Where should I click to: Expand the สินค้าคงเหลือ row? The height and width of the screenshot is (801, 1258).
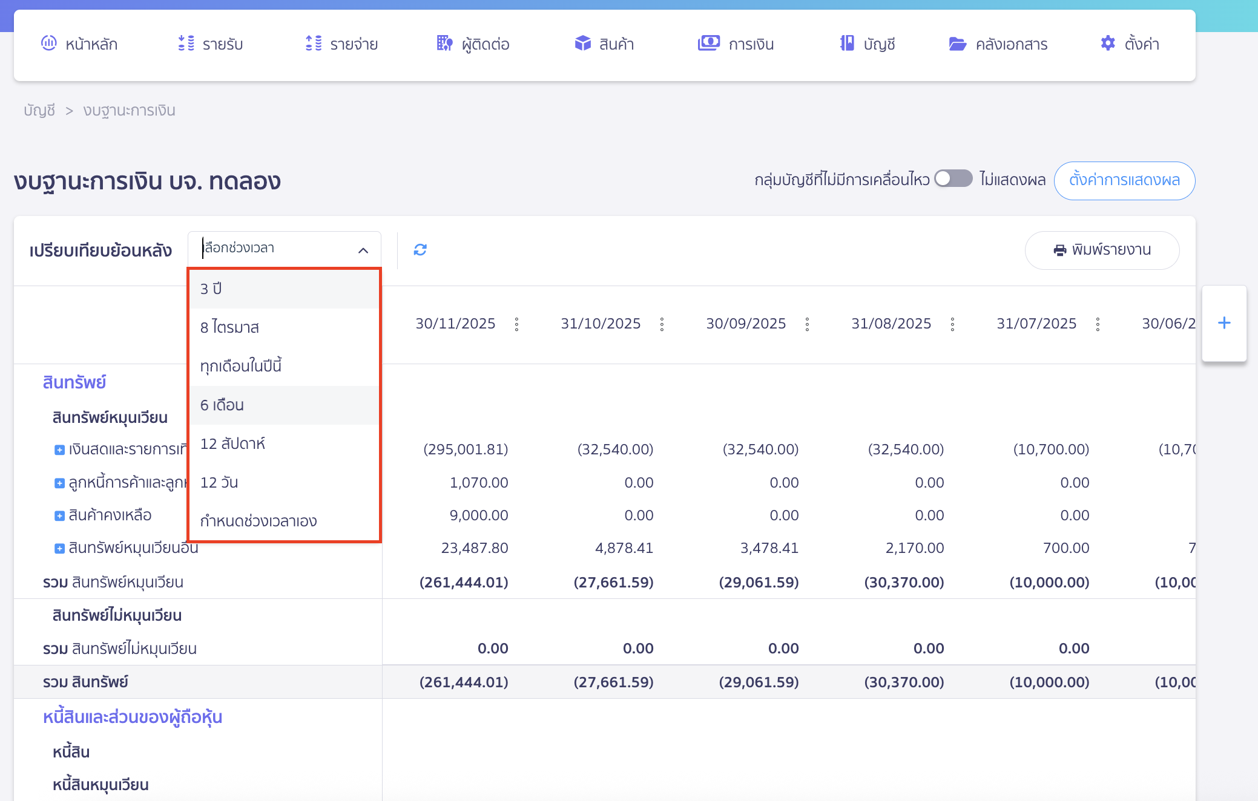click(x=59, y=515)
